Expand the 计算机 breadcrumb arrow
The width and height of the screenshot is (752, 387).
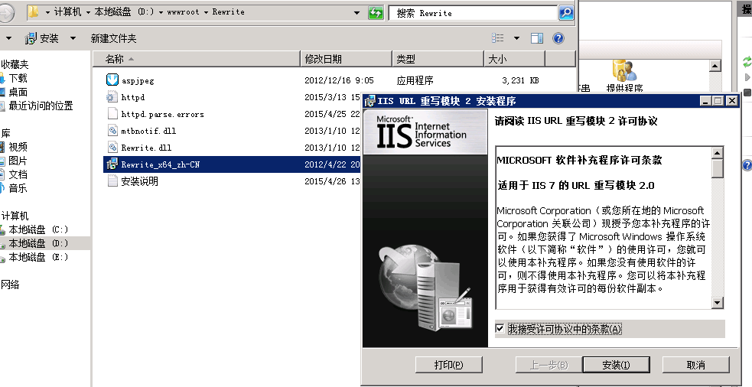click(x=88, y=12)
